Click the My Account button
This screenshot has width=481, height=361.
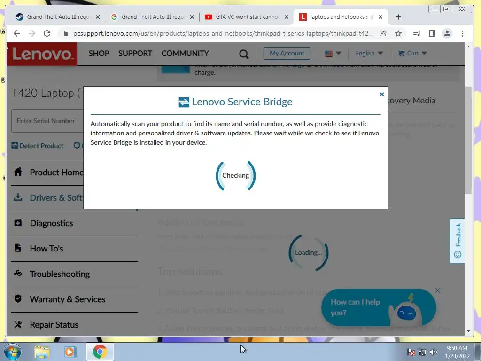pos(287,54)
